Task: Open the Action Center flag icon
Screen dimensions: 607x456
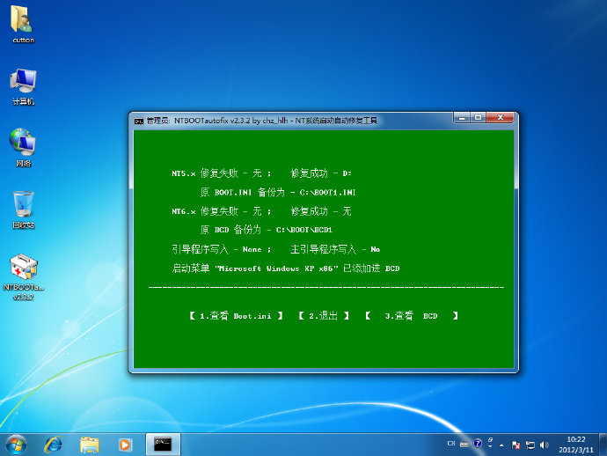Action: [516, 445]
